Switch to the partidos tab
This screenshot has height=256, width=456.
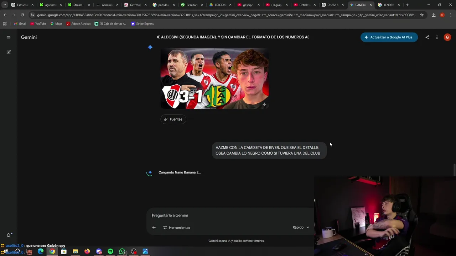(163, 5)
